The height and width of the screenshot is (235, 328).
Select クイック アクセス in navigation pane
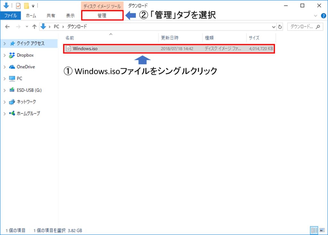pos(30,43)
